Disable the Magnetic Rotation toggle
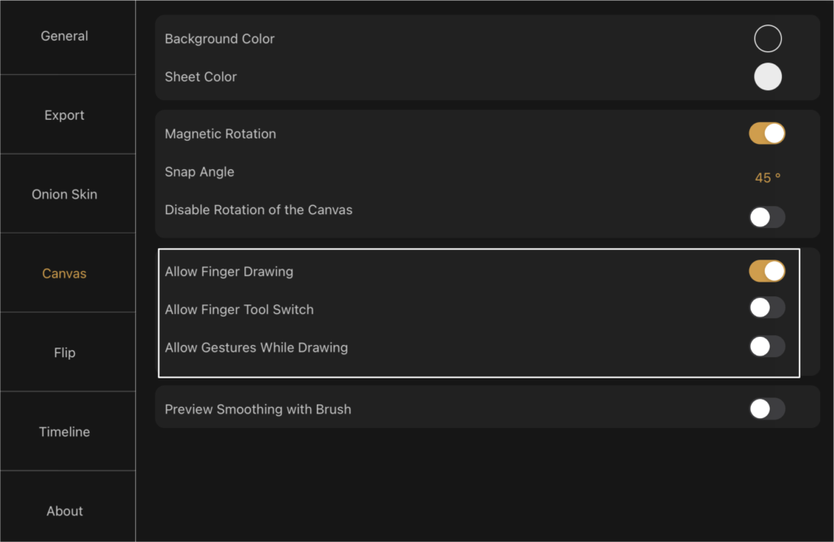Image resolution: width=834 pixels, height=542 pixels. point(767,133)
